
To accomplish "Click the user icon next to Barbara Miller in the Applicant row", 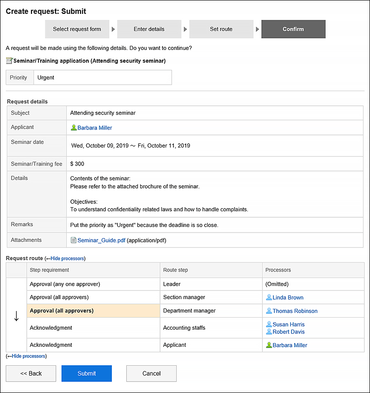I will pyautogui.click(x=74, y=128).
